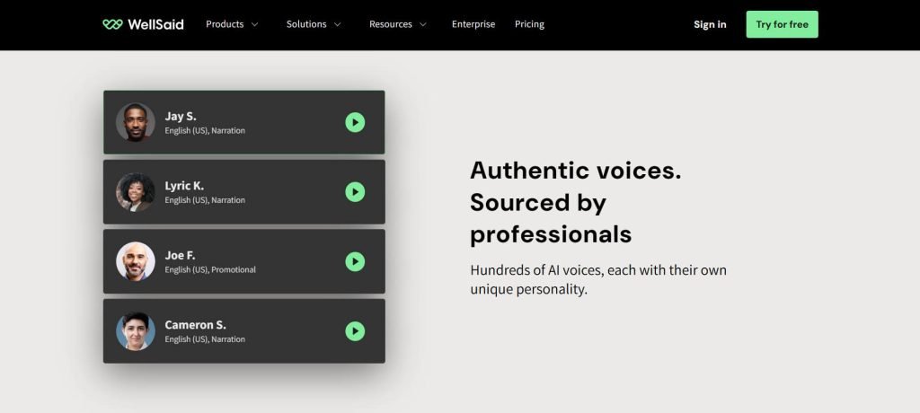Play the Cameron S. voice sample
The image size is (920, 413).
(355, 331)
